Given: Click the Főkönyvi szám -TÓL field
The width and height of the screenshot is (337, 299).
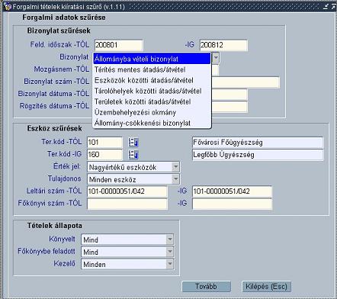Looking at the screenshot, I should point(127,204).
